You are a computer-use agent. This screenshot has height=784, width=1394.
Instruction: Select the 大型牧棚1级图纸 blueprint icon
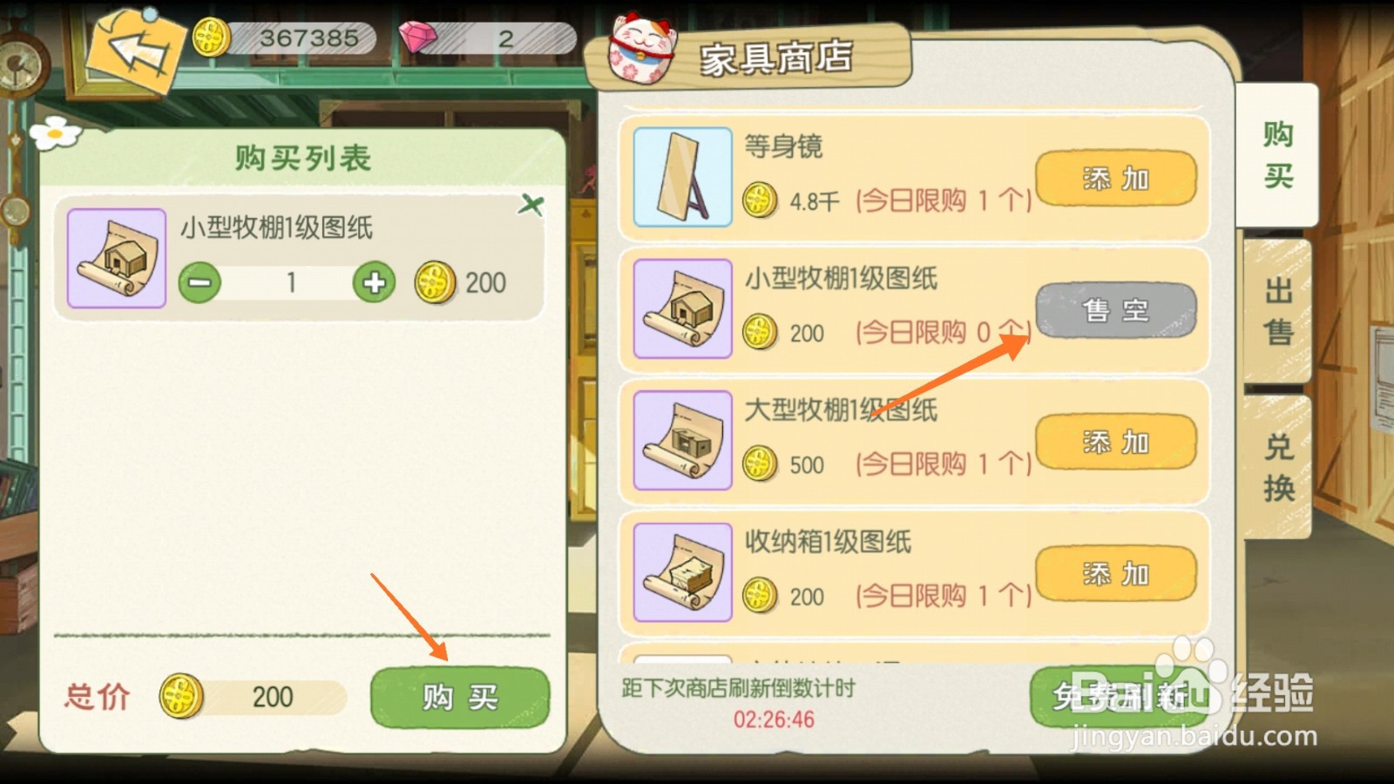pos(682,440)
